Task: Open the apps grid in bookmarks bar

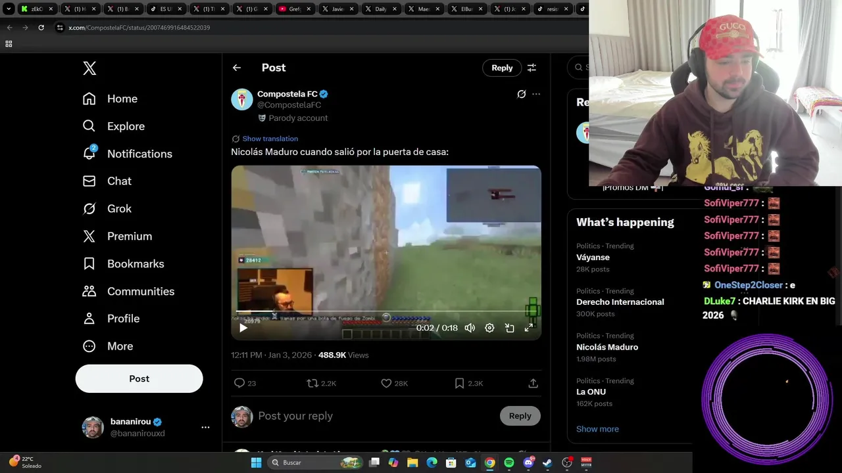Action: point(9,44)
